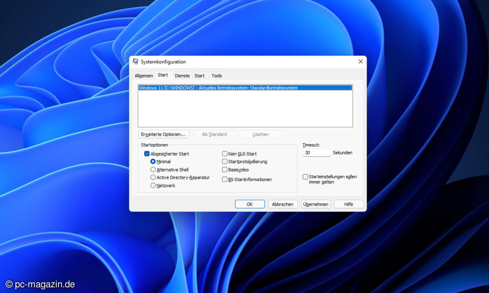Enable Kein GUI-Start
Image resolution: width=489 pixels, height=293 pixels.
click(x=225, y=154)
